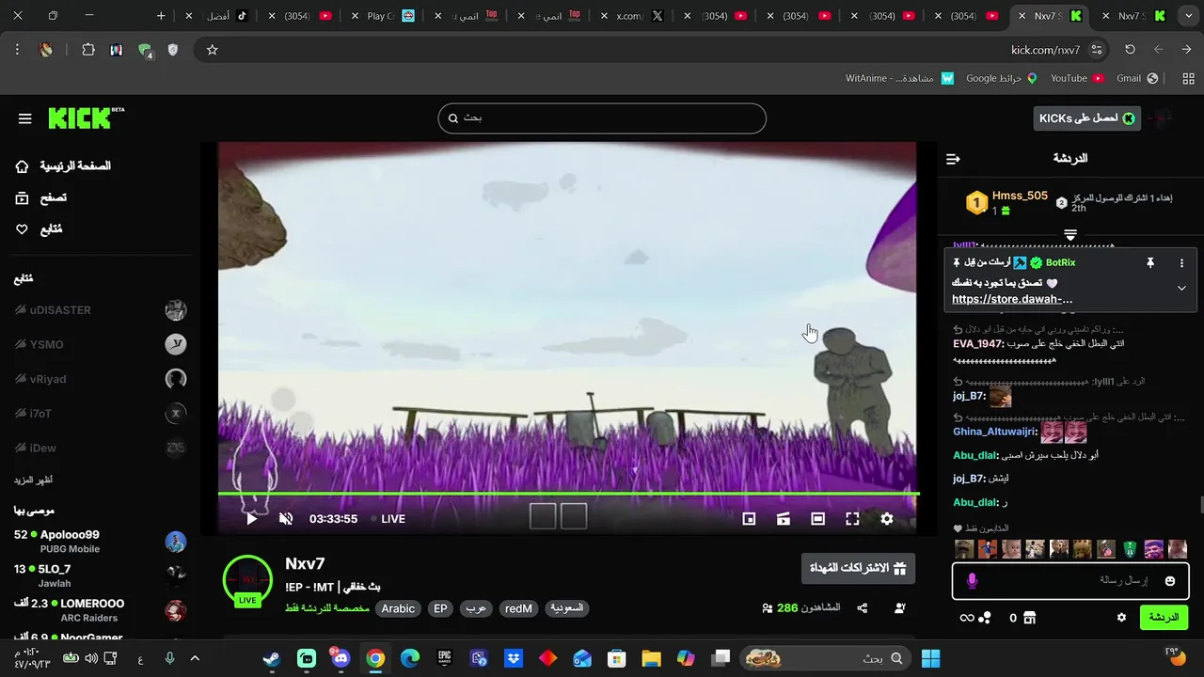Click the follow user icon
The width and height of the screenshot is (1204, 677).
[900, 608]
